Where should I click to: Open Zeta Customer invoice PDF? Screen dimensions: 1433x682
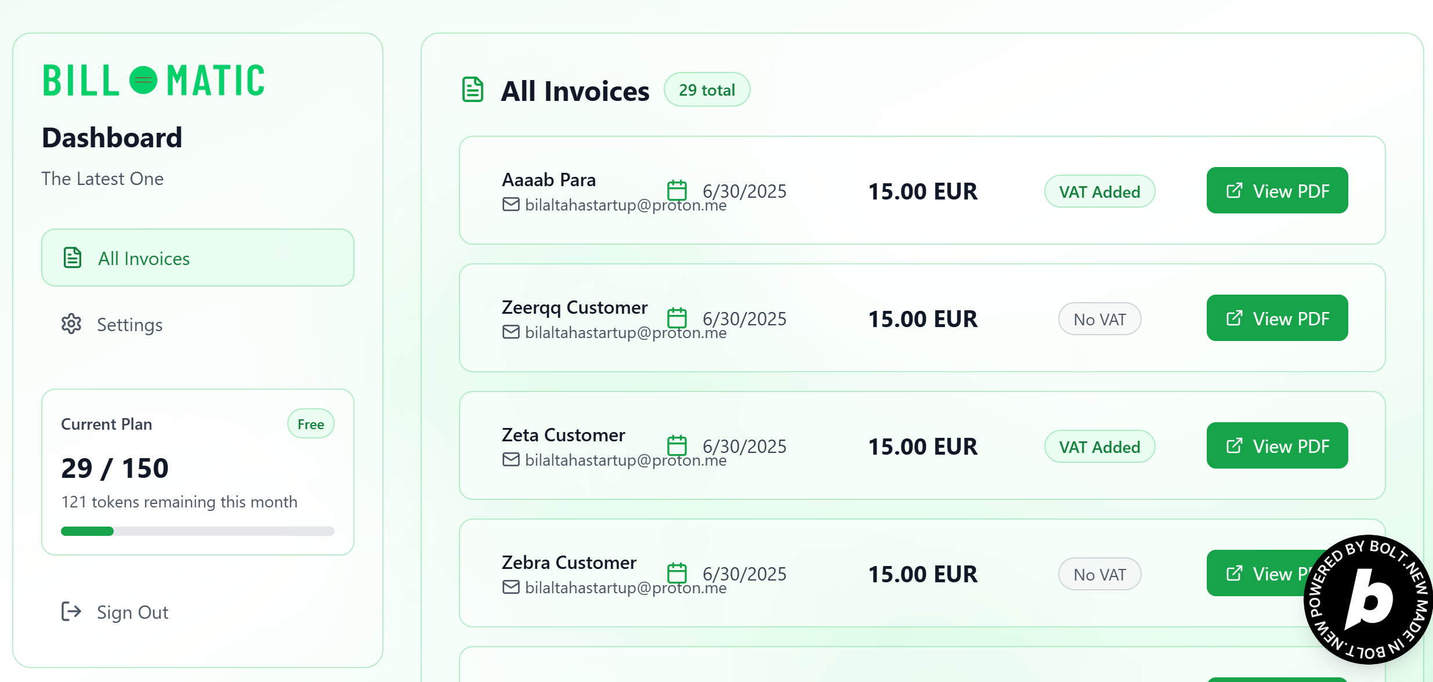coord(1277,445)
